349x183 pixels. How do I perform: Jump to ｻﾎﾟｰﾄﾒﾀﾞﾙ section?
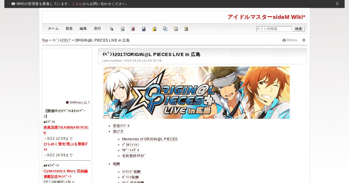[x=131, y=150]
